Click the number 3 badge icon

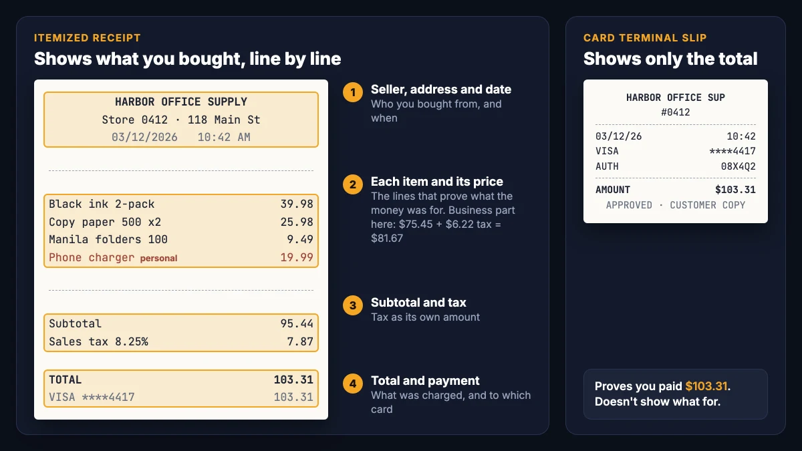click(353, 305)
